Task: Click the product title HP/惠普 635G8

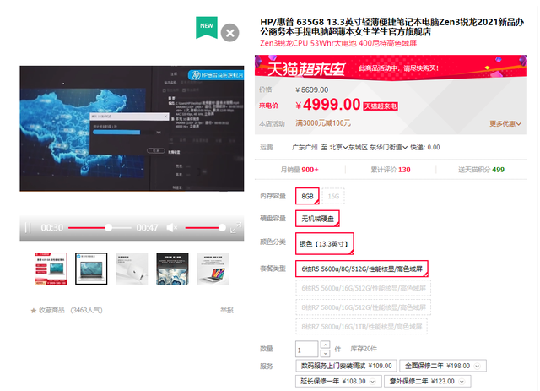Action: pos(391,27)
